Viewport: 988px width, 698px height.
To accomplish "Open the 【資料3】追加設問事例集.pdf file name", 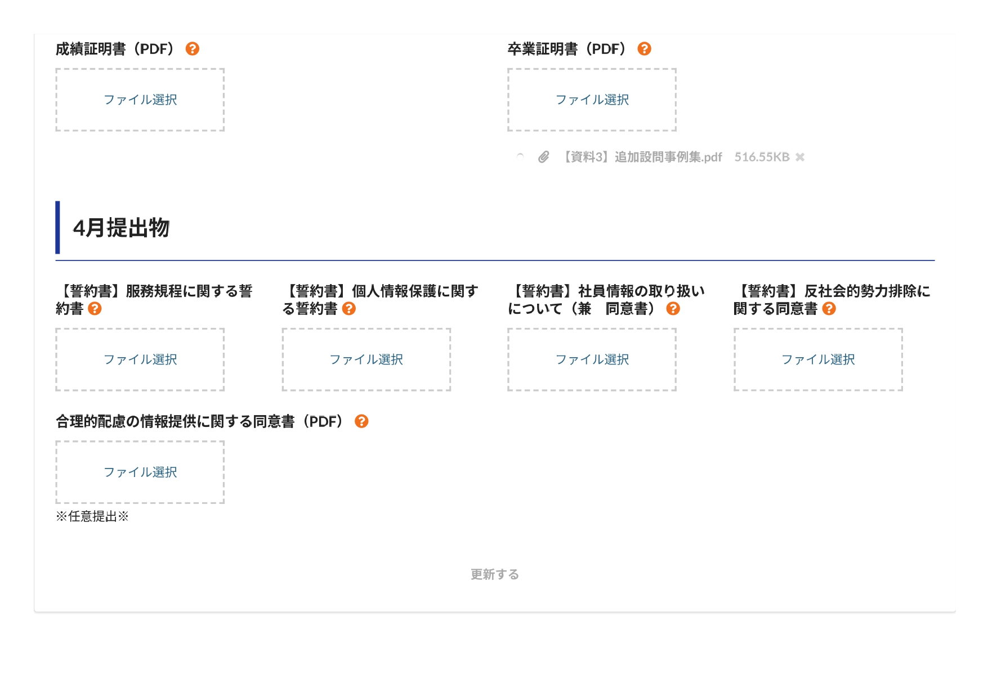I will point(642,157).
